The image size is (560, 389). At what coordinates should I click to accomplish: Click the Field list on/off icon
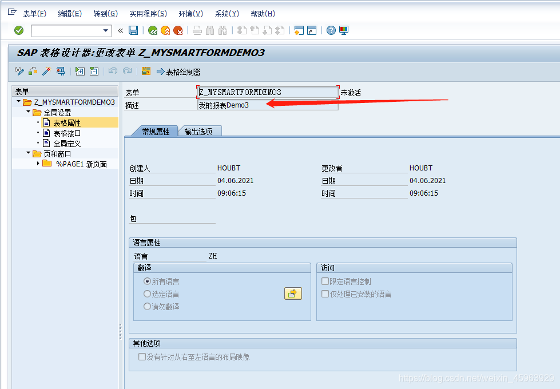[x=146, y=71]
